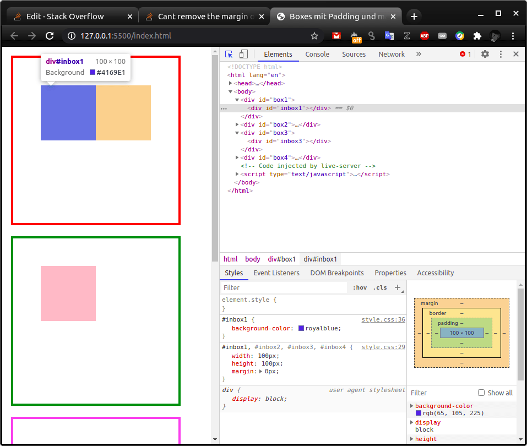Open the Event Listeners tab
Screen dimensions: 527x446
(276, 273)
